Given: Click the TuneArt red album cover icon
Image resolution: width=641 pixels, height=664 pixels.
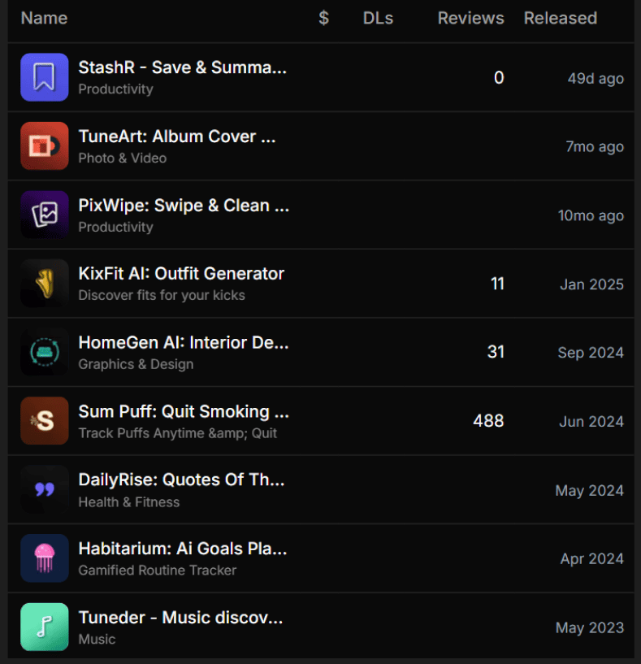Looking at the screenshot, I should click(x=44, y=146).
